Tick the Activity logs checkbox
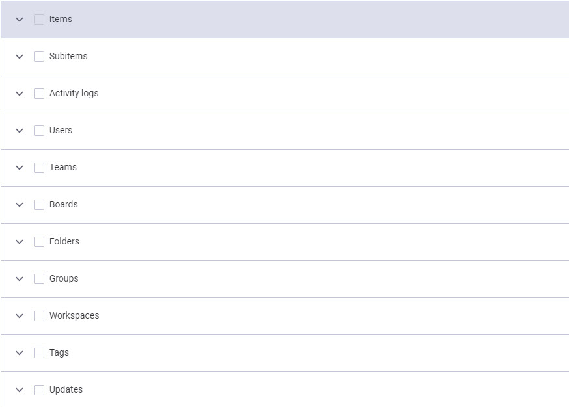Screen dimensions: 569x407 (39, 94)
